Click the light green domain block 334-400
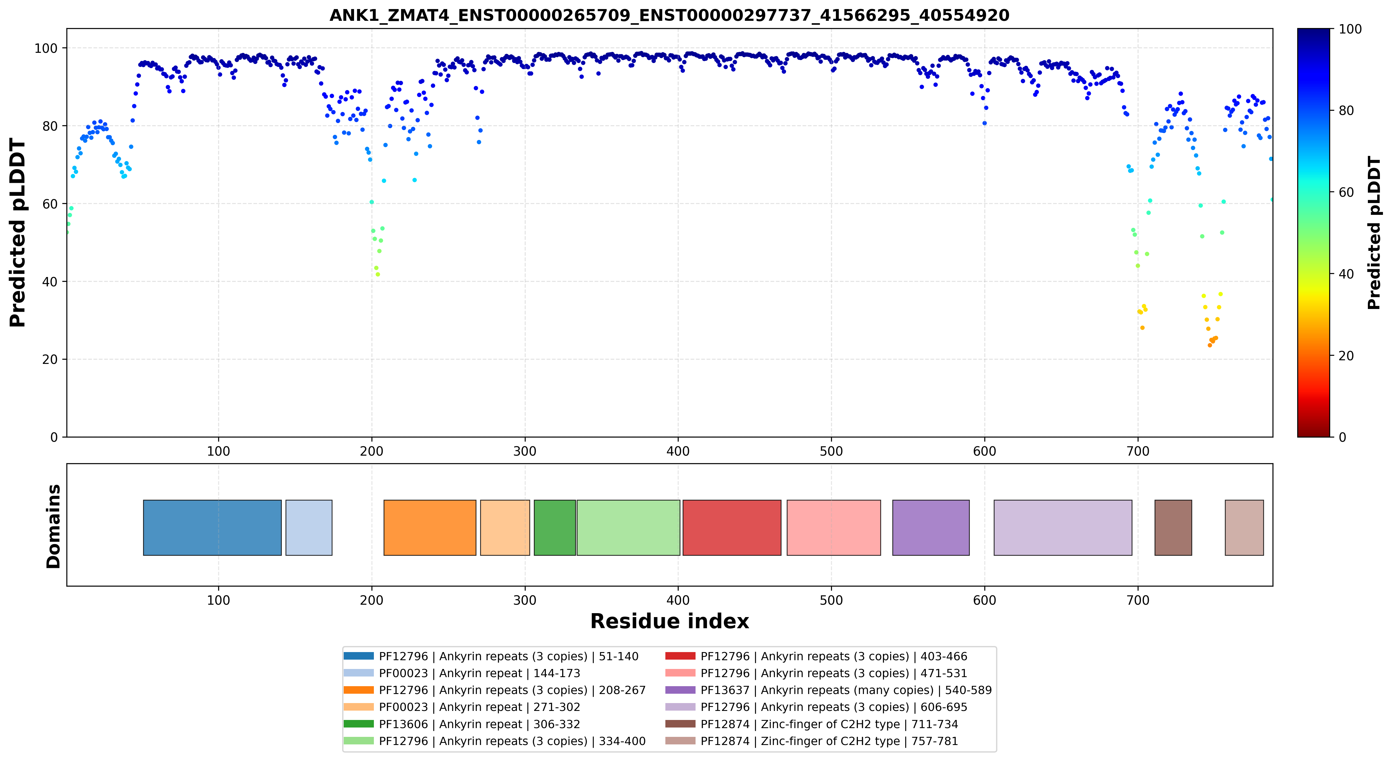1392x761 pixels. pyautogui.click(x=629, y=527)
